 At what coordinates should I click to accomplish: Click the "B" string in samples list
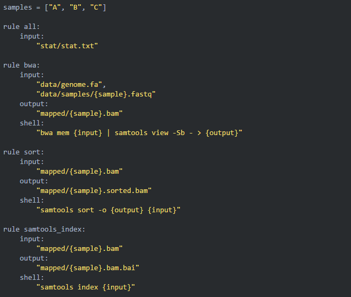point(75,8)
